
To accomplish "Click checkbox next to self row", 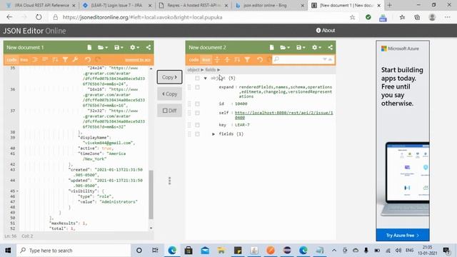I will [x=197, y=113].
